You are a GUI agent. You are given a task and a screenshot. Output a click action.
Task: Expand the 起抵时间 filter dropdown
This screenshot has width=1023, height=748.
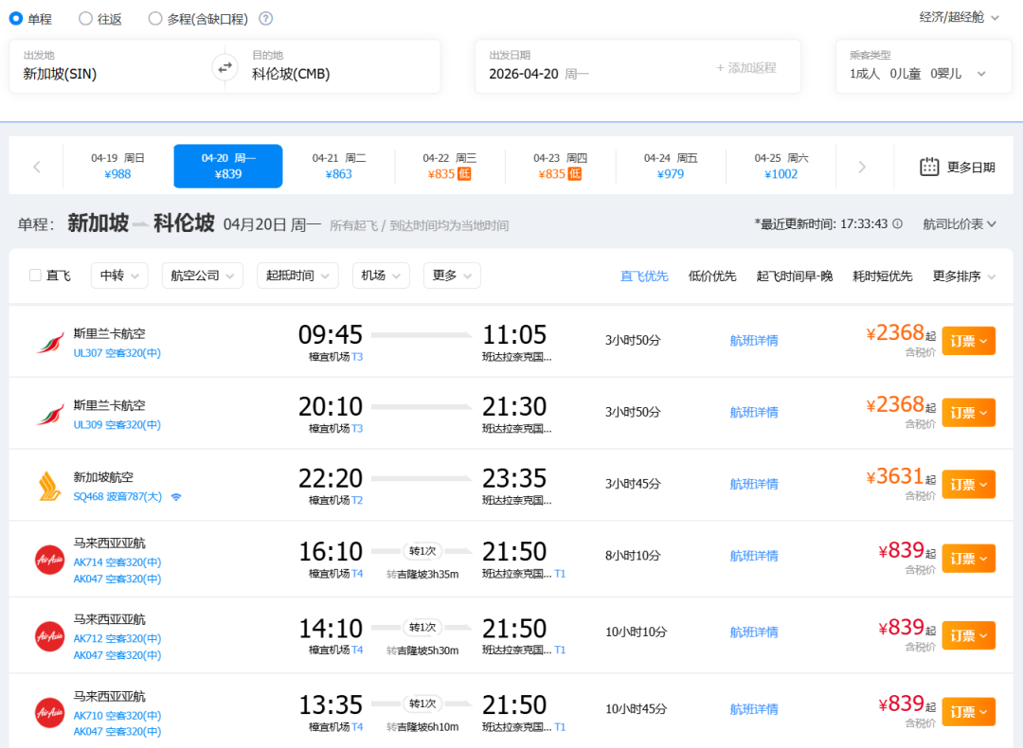[296, 276]
